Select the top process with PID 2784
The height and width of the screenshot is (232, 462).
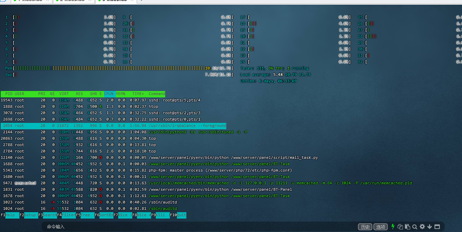79,151
